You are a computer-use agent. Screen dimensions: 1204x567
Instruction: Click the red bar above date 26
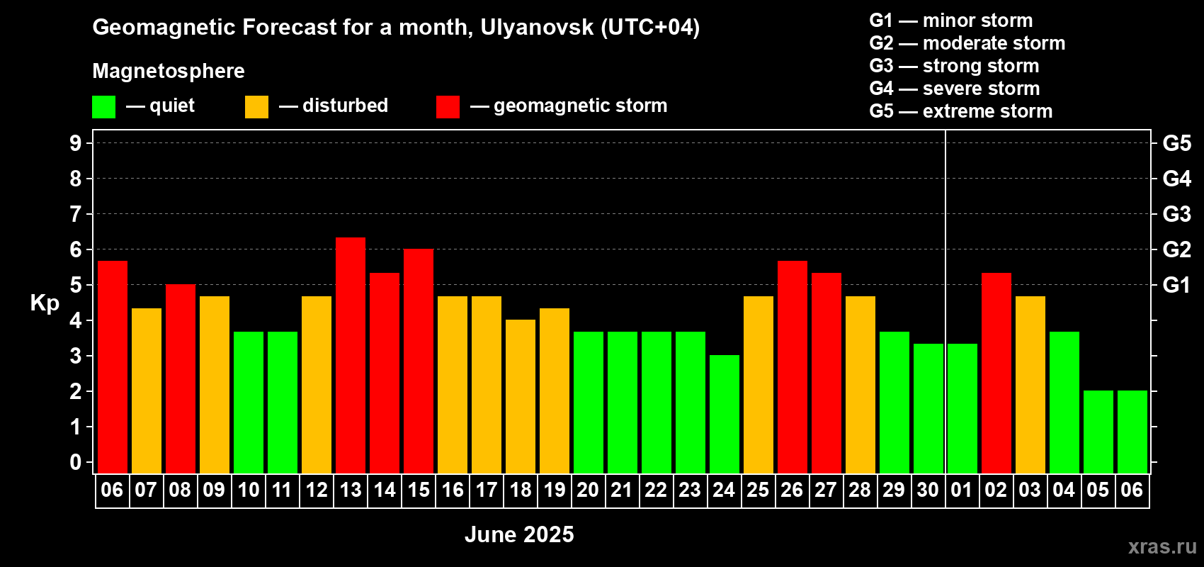coord(793,367)
